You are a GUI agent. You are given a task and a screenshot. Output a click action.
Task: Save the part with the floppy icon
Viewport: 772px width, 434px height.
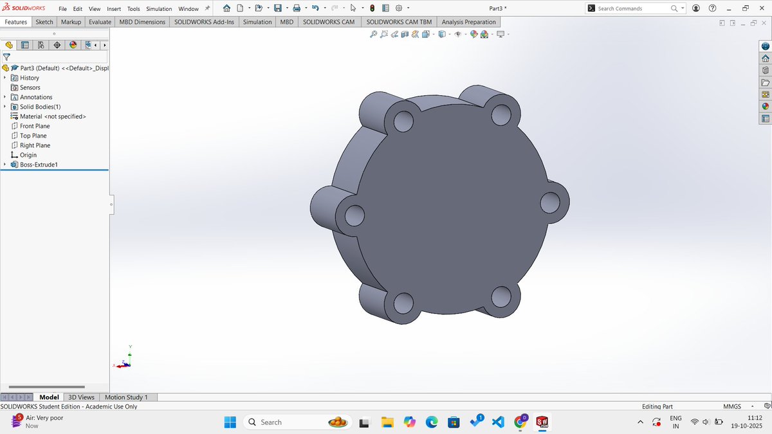coord(278,8)
